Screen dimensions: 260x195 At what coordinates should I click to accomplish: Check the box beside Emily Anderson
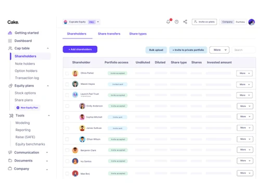(67, 106)
